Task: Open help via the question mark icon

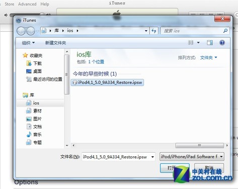Action: pyautogui.click(x=222, y=43)
